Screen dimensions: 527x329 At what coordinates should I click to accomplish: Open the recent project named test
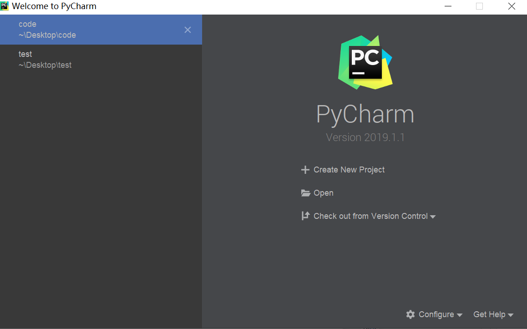coord(101,60)
